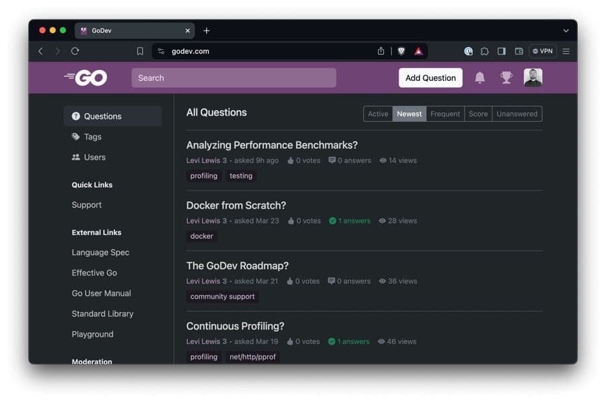Click the green 1 answers on Docker question
Screen dimensions: 606x402
349,221
